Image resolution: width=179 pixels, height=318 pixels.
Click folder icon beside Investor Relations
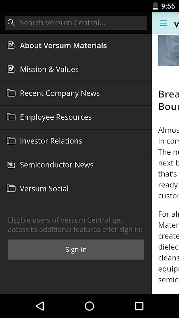click(11, 141)
